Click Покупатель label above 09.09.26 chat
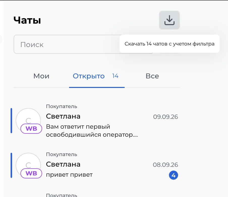Screen dimensions: 228x197 pos(62,107)
